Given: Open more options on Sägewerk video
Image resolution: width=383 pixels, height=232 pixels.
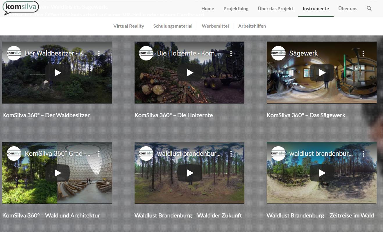Looking at the screenshot, I should [x=363, y=53].
